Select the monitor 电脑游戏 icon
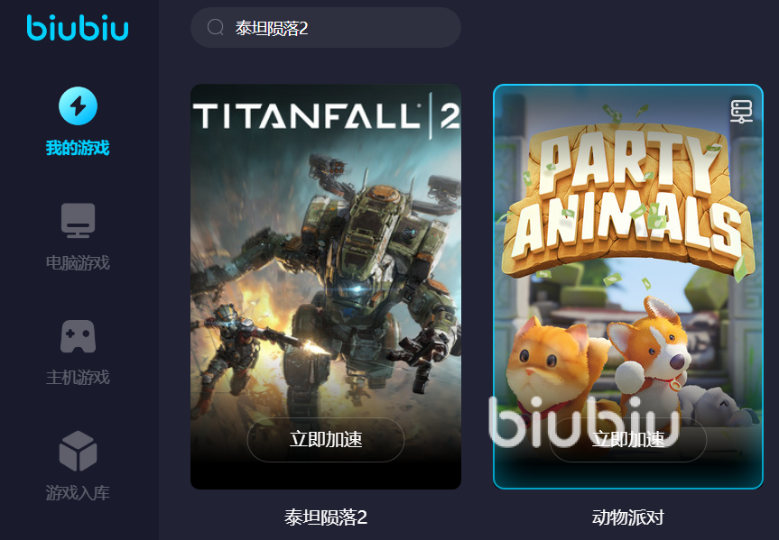The width and height of the screenshot is (779, 540). tap(78, 220)
